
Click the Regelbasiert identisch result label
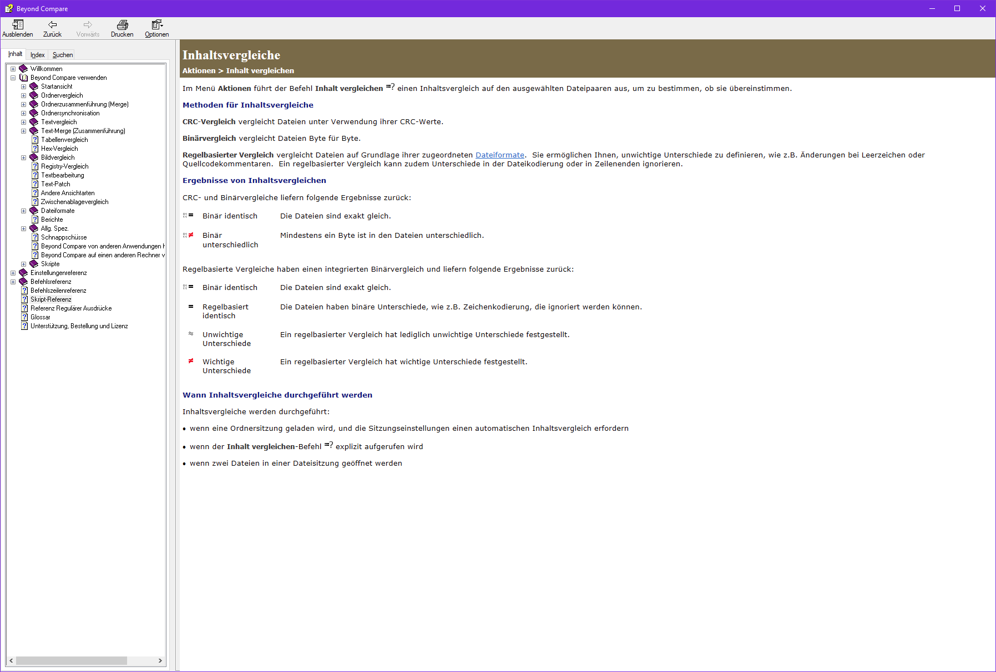pyautogui.click(x=225, y=311)
